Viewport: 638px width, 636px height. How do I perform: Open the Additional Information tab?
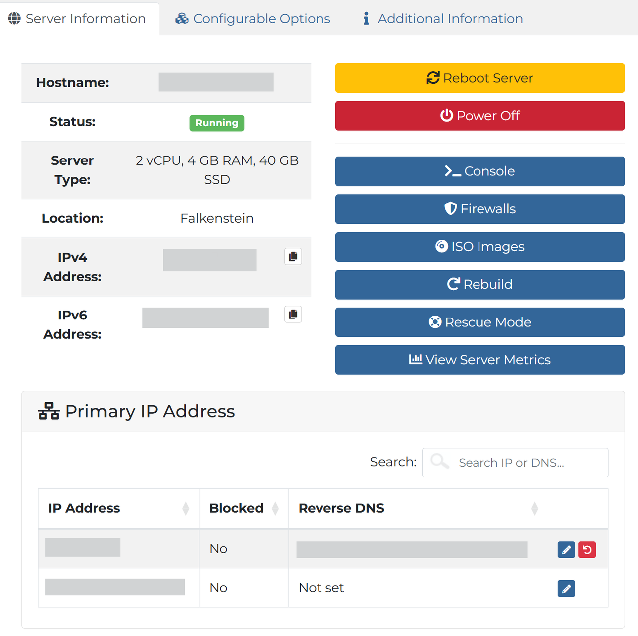coord(443,19)
